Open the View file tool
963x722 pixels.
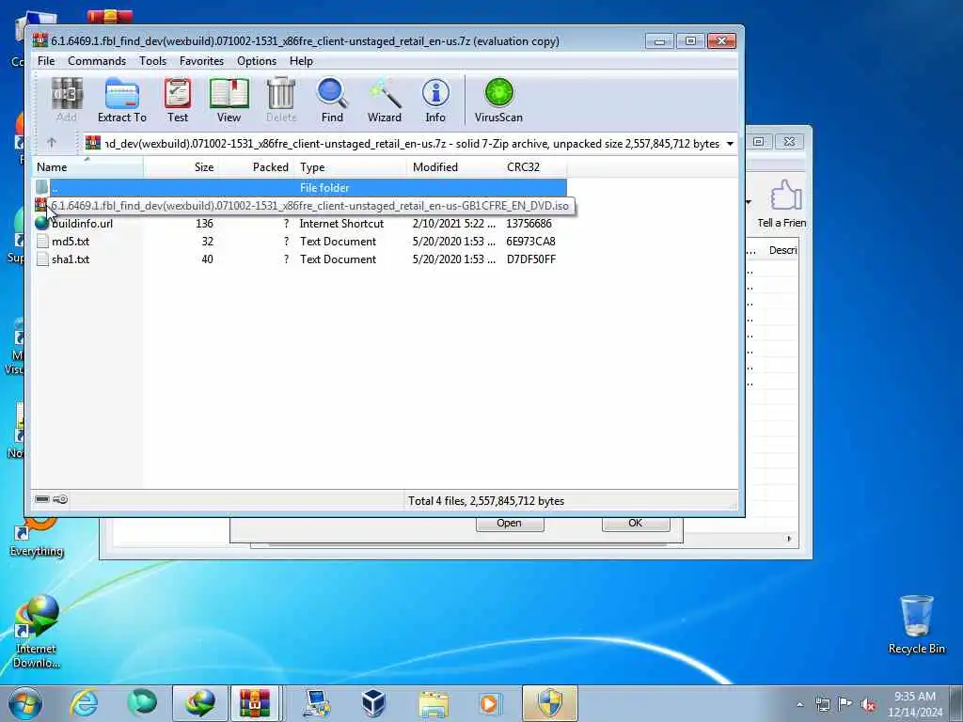pyautogui.click(x=229, y=101)
